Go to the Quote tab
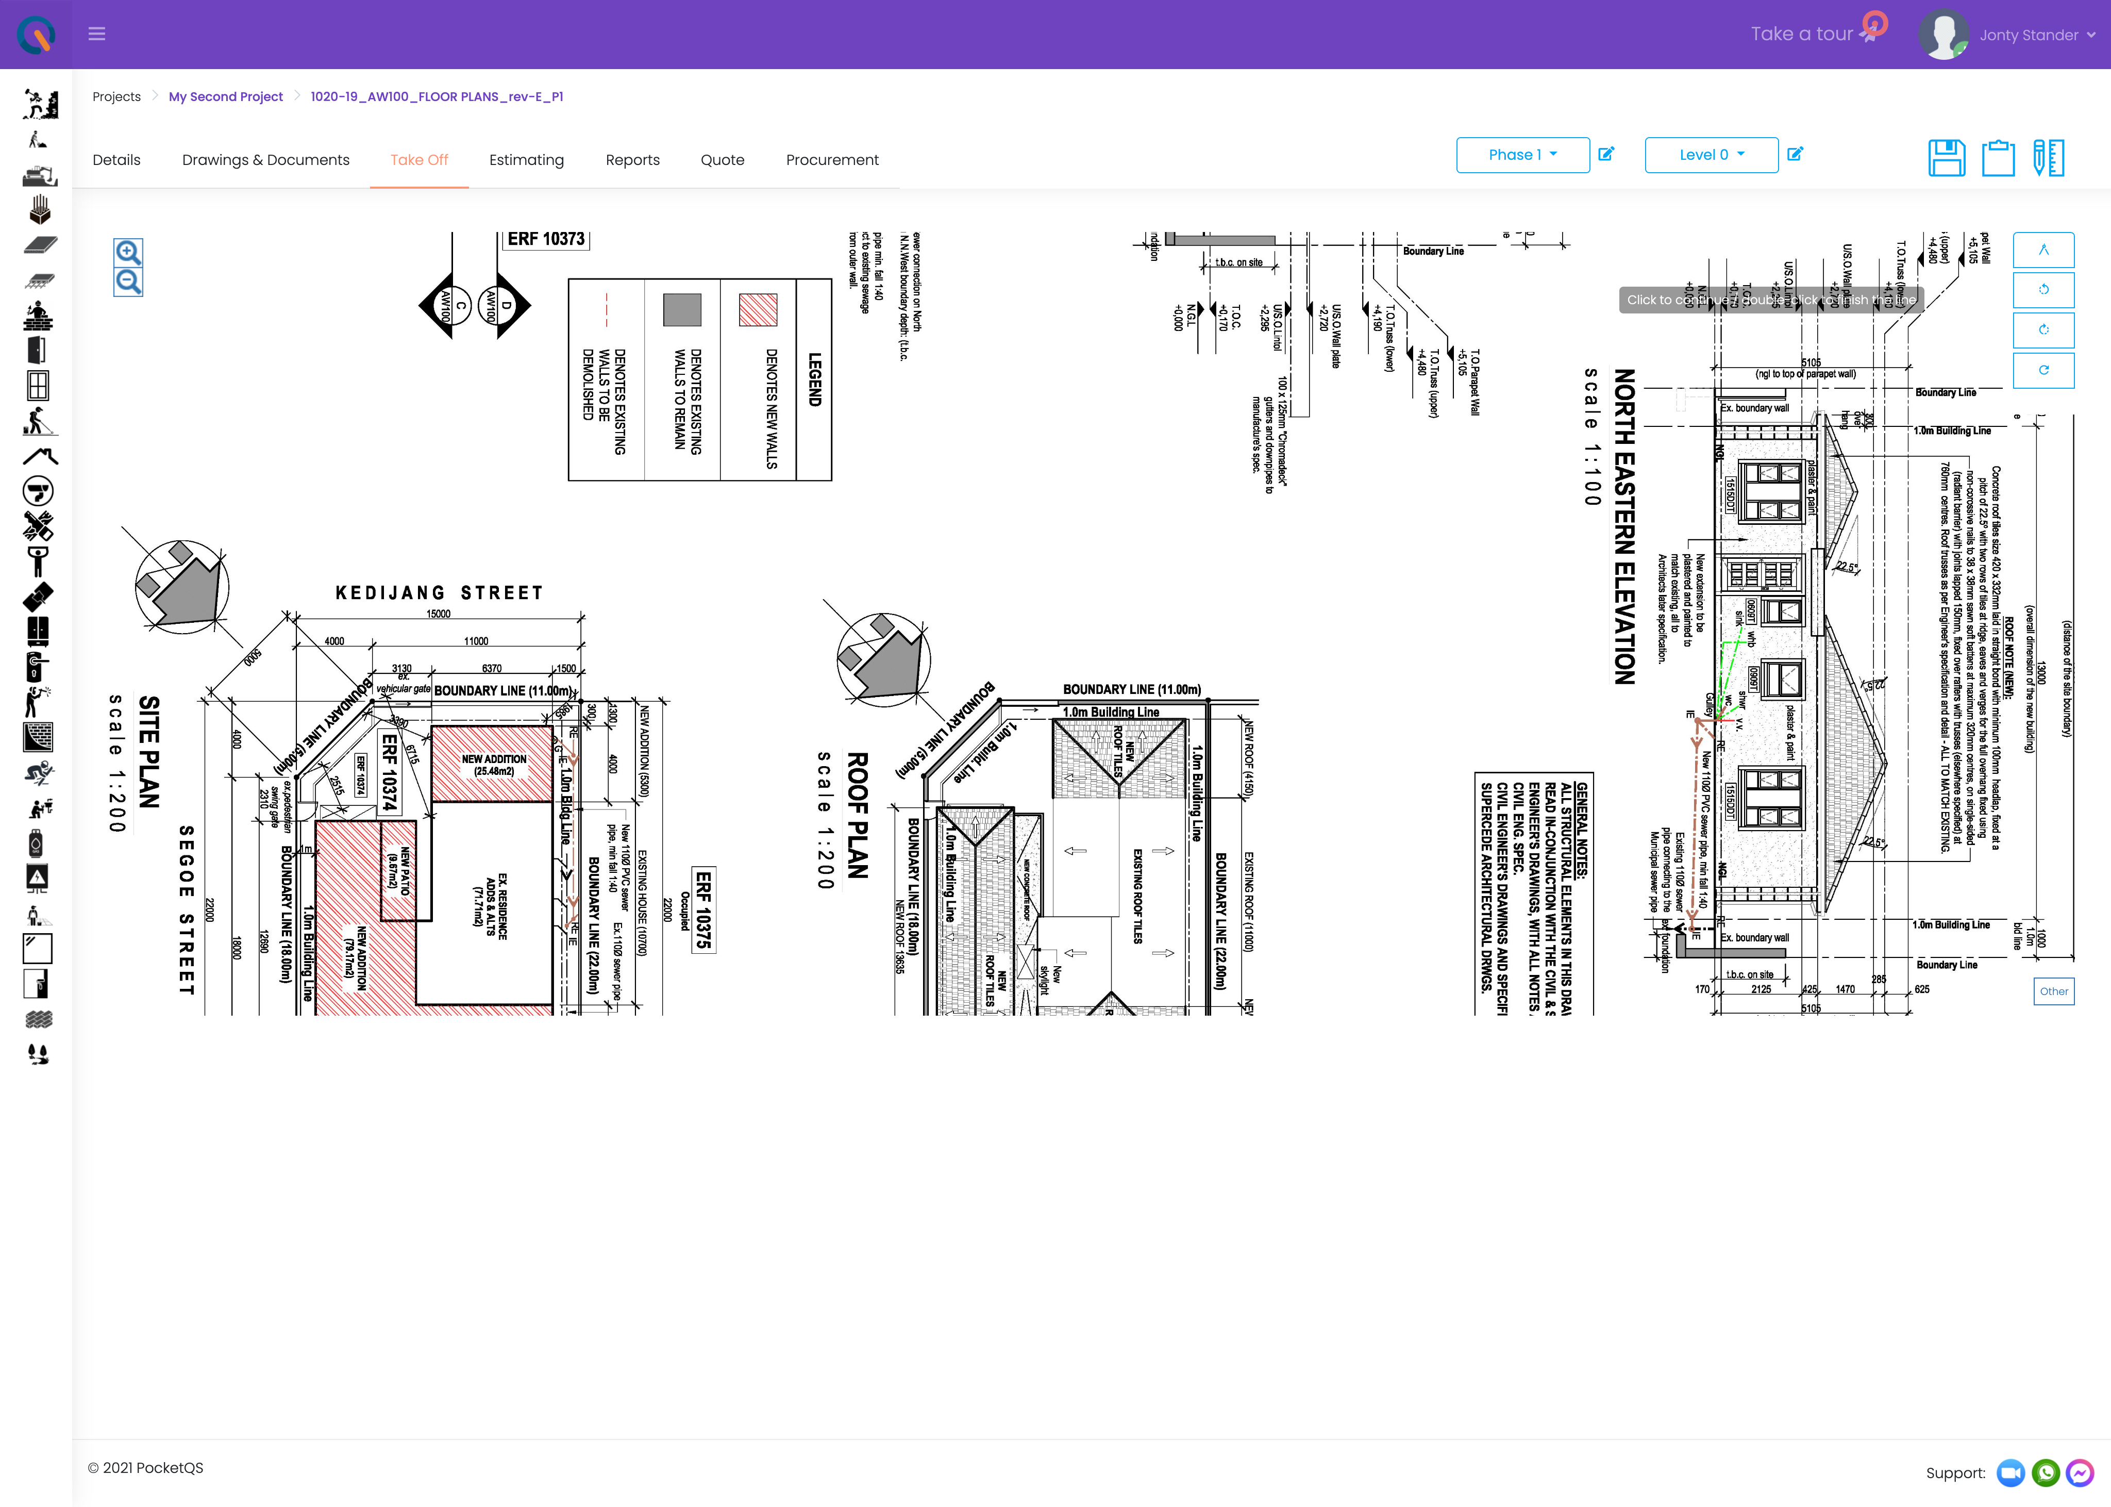The image size is (2111, 1507). (723, 160)
